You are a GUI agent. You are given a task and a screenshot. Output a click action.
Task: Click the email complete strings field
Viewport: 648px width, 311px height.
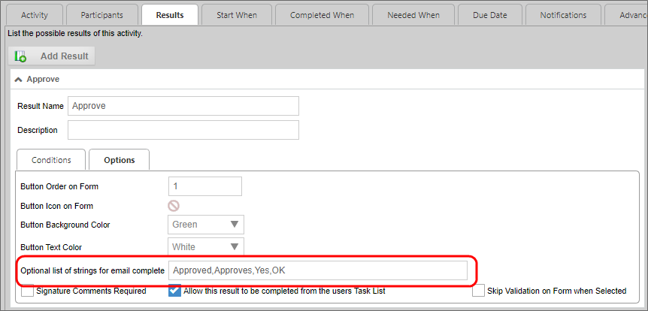pyautogui.click(x=317, y=270)
